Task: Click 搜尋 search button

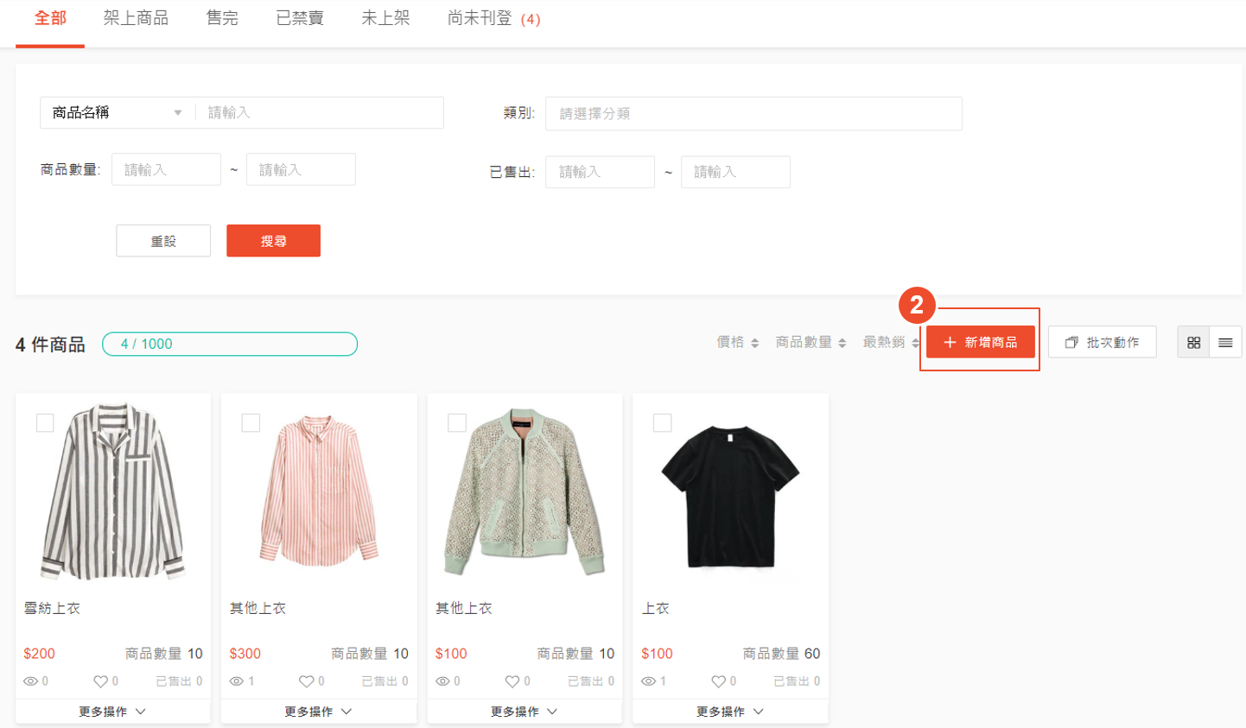Action: [x=273, y=241]
